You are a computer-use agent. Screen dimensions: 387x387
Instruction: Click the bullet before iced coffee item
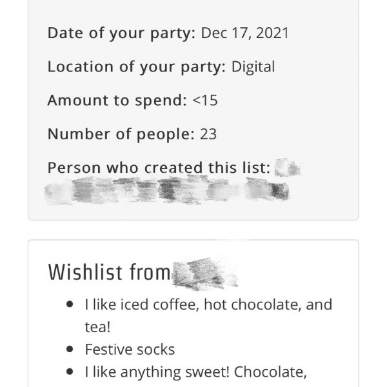pyautogui.click(x=70, y=304)
